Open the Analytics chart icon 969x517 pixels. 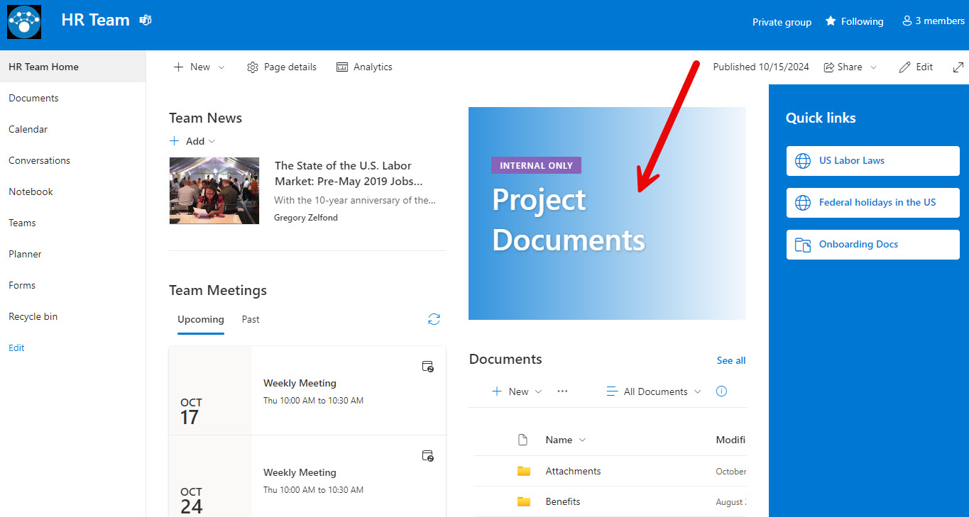click(x=342, y=67)
